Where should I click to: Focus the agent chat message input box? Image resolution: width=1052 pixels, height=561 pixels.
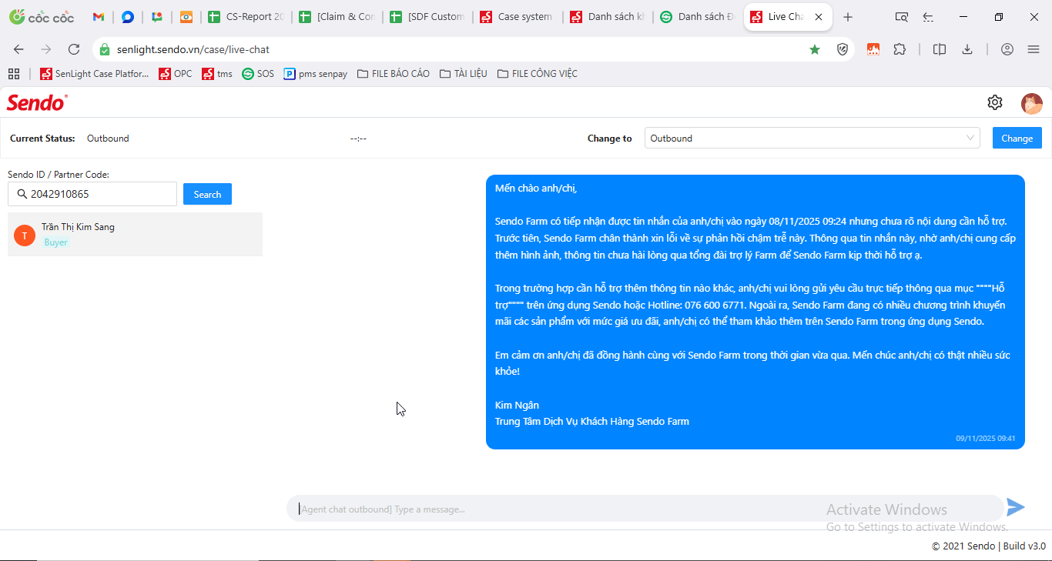coord(645,509)
